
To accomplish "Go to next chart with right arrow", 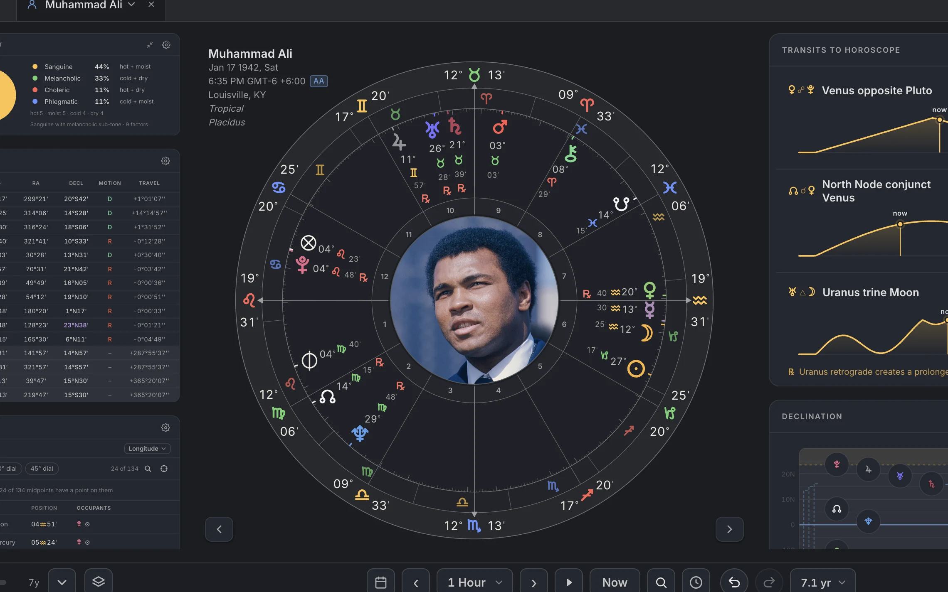I will pos(729,529).
